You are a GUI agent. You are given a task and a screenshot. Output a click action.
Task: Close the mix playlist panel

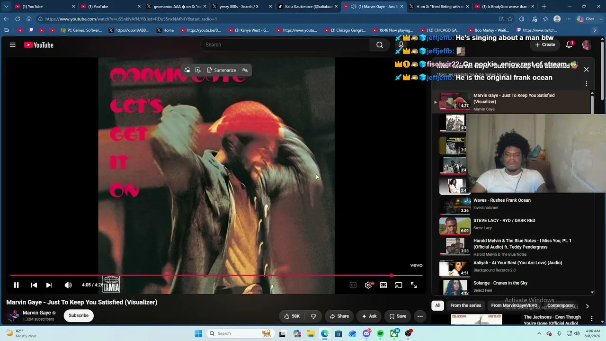point(586,70)
